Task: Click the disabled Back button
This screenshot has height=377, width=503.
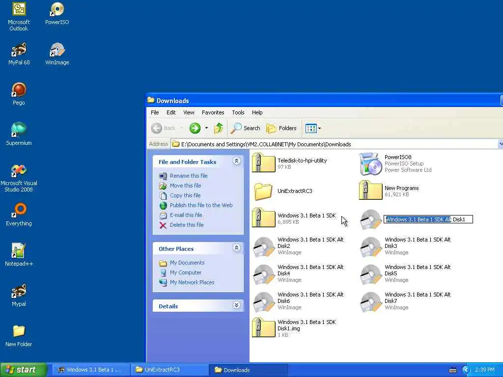Action: coord(164,128)
